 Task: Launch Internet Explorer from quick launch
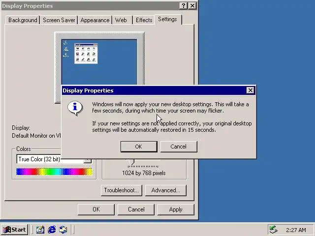pos(52,230)
